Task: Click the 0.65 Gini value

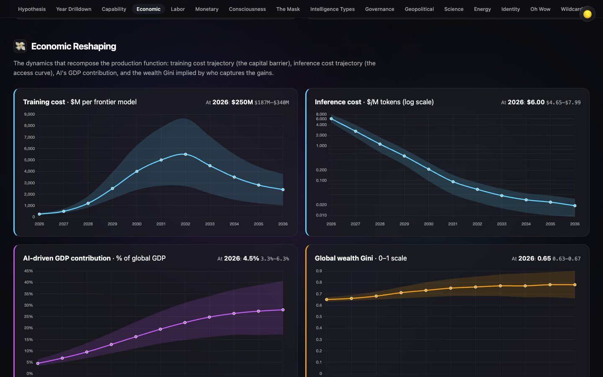Action: tap(544, 258)
